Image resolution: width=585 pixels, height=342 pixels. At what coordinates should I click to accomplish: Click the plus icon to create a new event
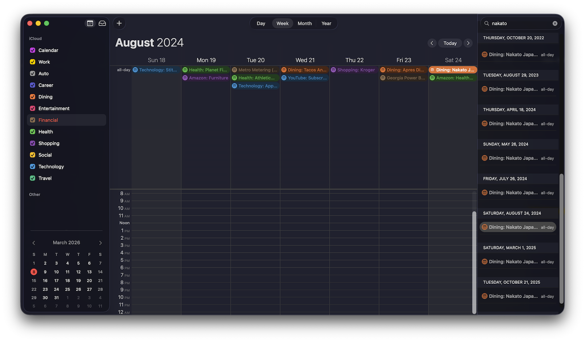119,23
